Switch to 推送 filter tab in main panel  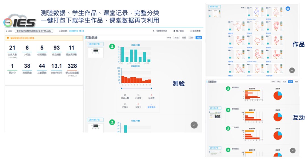pos(177,38)
